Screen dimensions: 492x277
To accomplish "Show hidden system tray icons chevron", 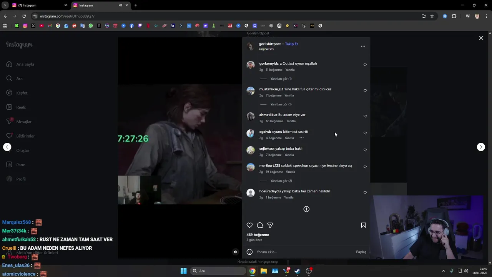I will pyautogui.click(x=443, y=271).
